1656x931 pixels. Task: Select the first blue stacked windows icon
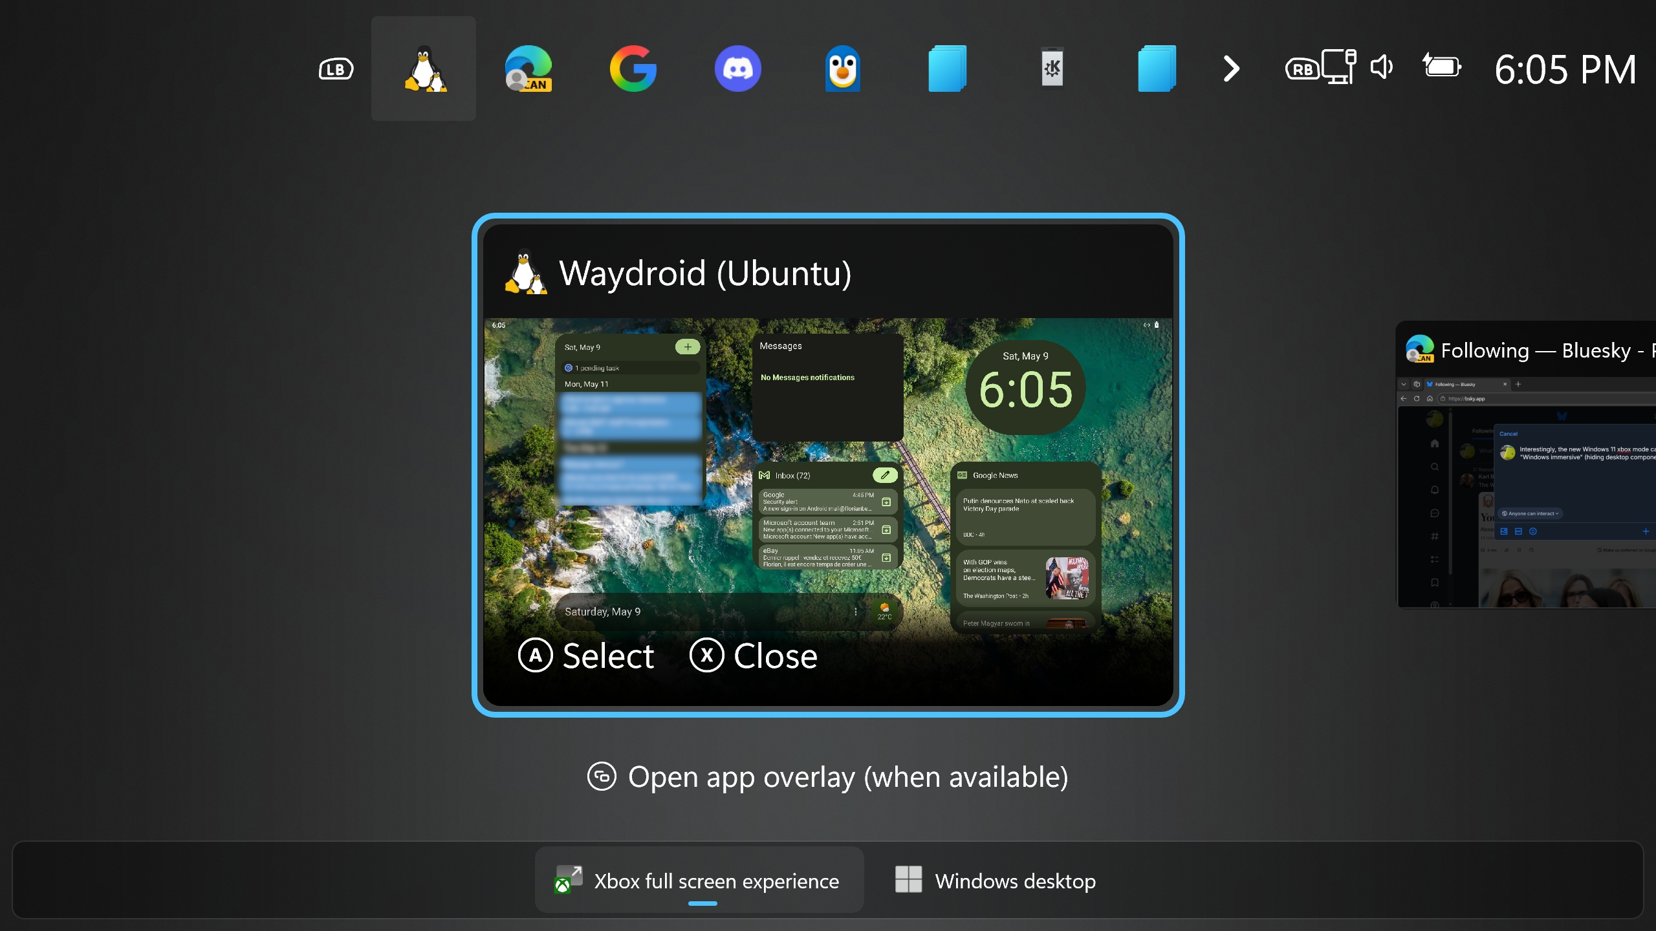948,69
